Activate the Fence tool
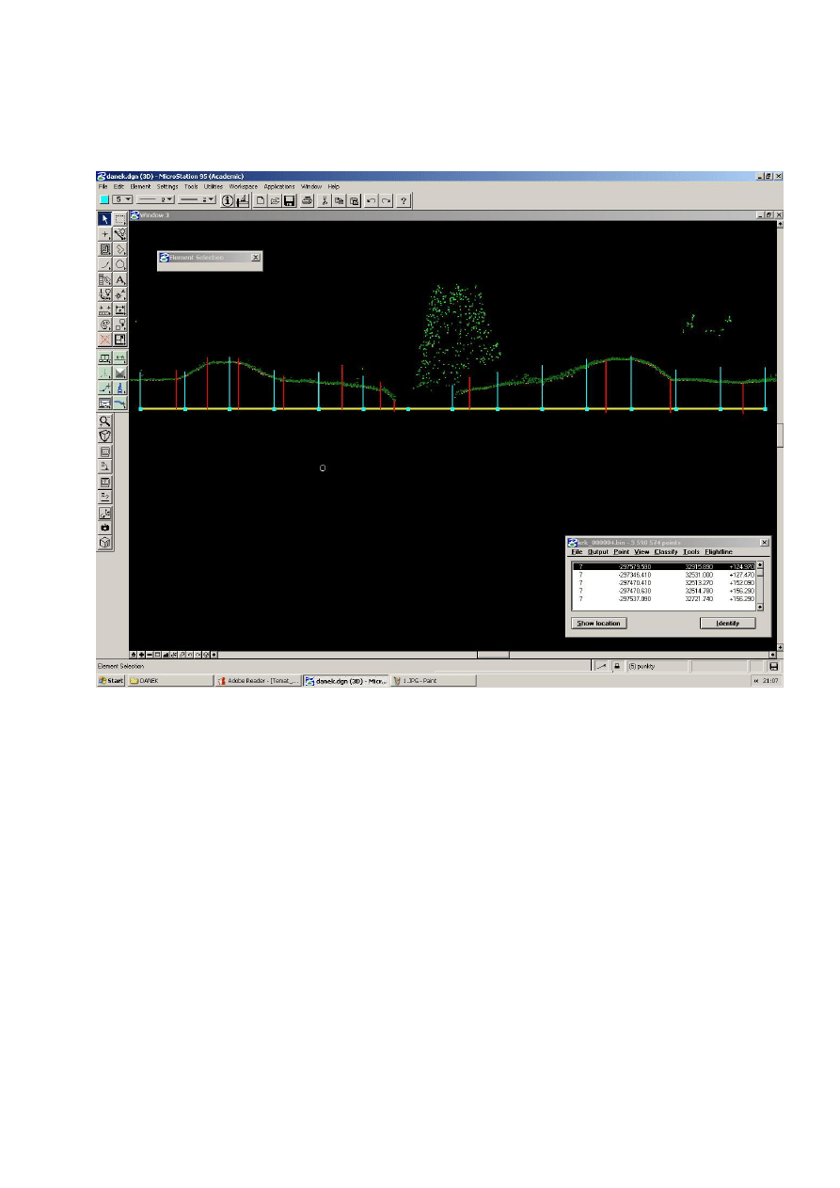The height and width of the screenshot is (1188, 840). tap(119, 219)
